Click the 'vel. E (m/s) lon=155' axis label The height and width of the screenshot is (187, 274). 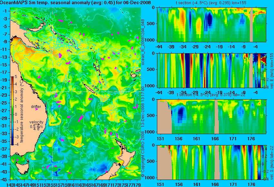(271, 71)
